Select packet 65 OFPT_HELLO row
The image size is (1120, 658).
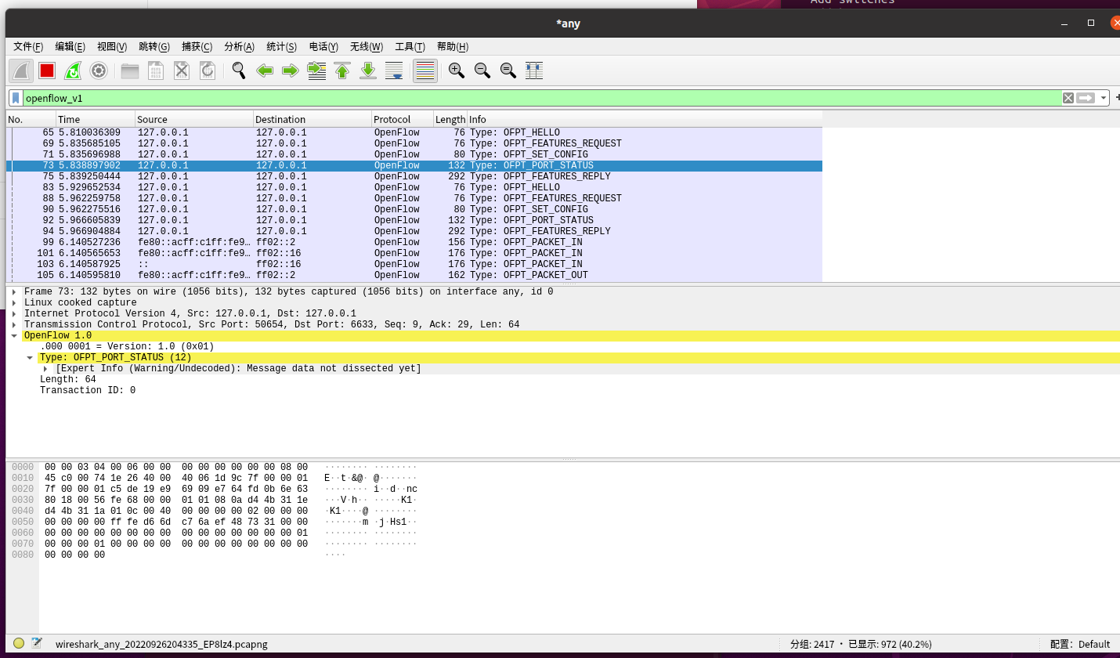click(x=414, y=132)
